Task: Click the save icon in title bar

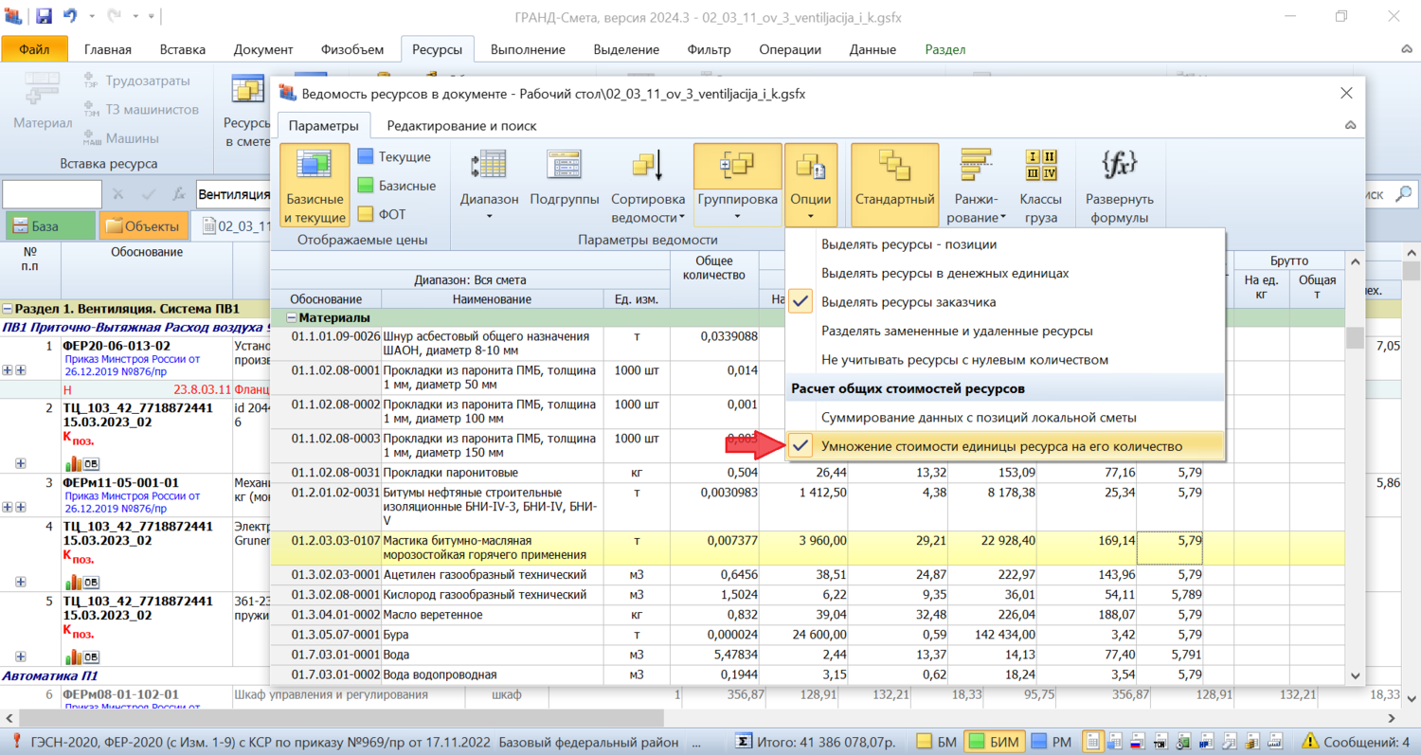Action: 44,16
